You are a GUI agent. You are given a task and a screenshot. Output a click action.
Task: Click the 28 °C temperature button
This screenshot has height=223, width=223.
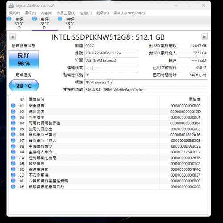24,86
